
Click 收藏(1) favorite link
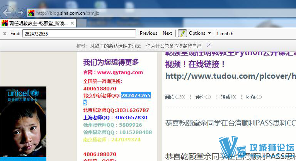click(x=254, y=97)
